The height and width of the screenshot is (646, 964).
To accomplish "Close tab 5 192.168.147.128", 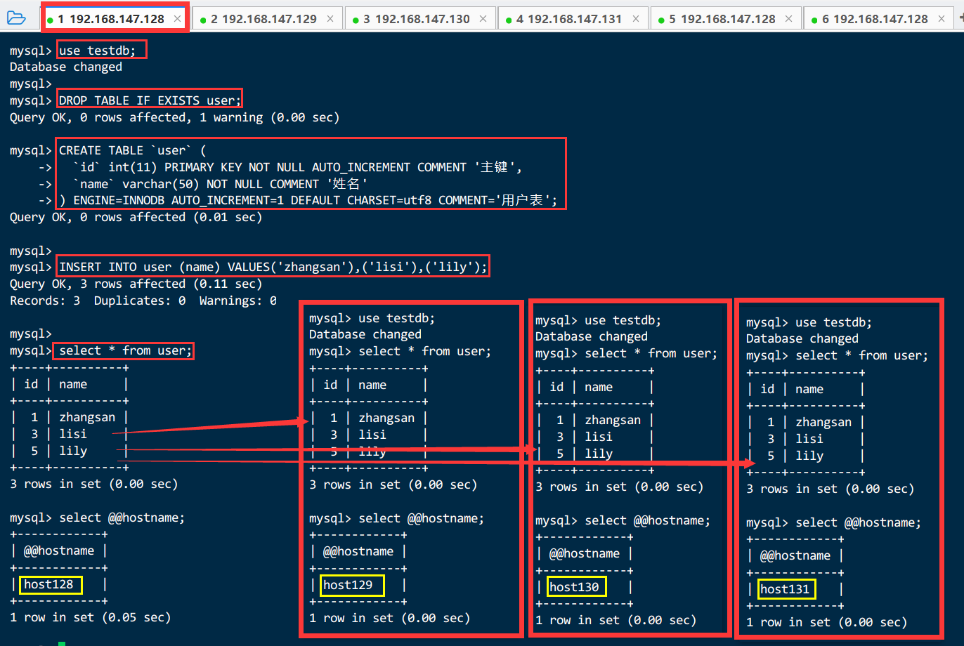I will (x=789, y=19).
